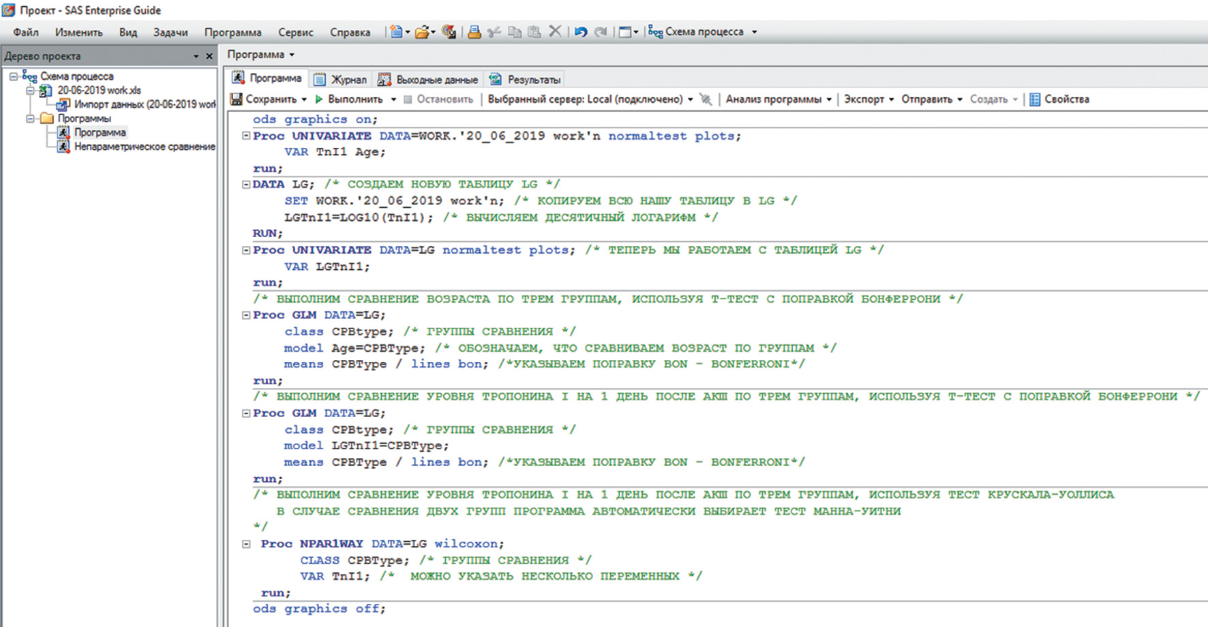Click the Open folder toolbar icon
Image resolution: width=1208 pixels, height=627 pixels.
click(x=422, y=31)
